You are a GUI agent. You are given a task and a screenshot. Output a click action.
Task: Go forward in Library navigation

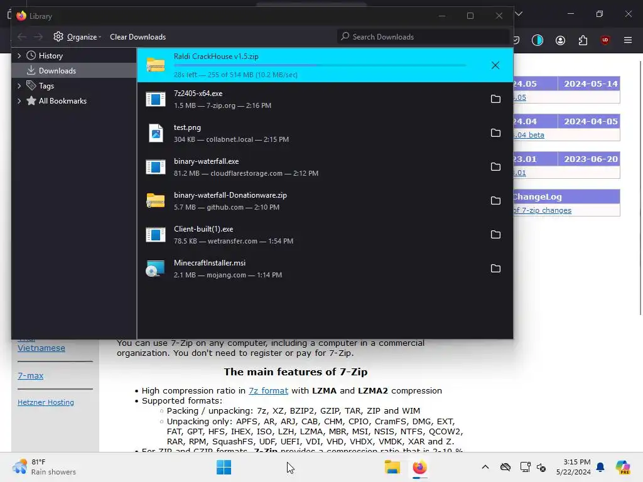point(38,37)
